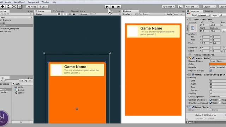Select Main Camera in hierarchy
Image resolution: width=226 pixels, height=127 pixels.
tap(6, 20)
